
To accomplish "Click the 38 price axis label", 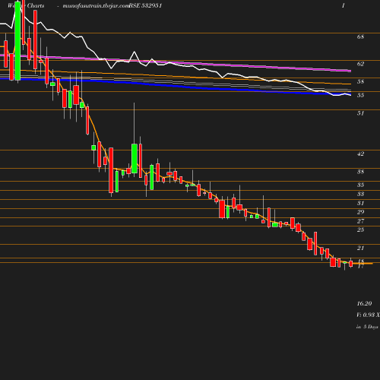I will pyautogui.click(x=360, y=172).
